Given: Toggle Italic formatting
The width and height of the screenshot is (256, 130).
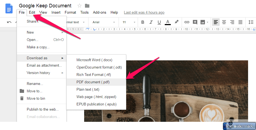Looking at the screenshot, I should point(151,22).
